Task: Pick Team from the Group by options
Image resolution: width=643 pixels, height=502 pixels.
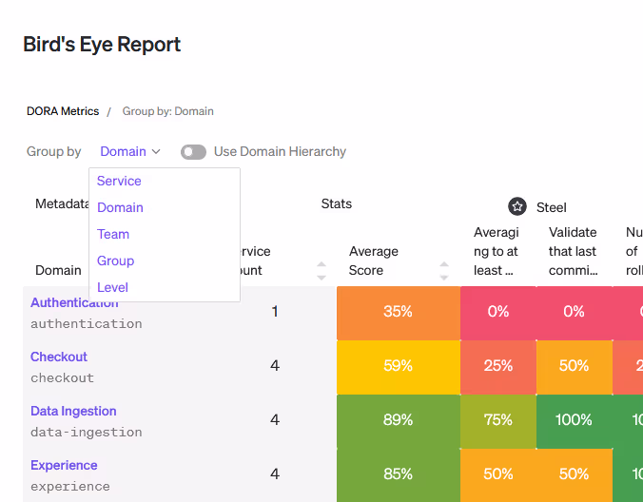Action: 113,234
